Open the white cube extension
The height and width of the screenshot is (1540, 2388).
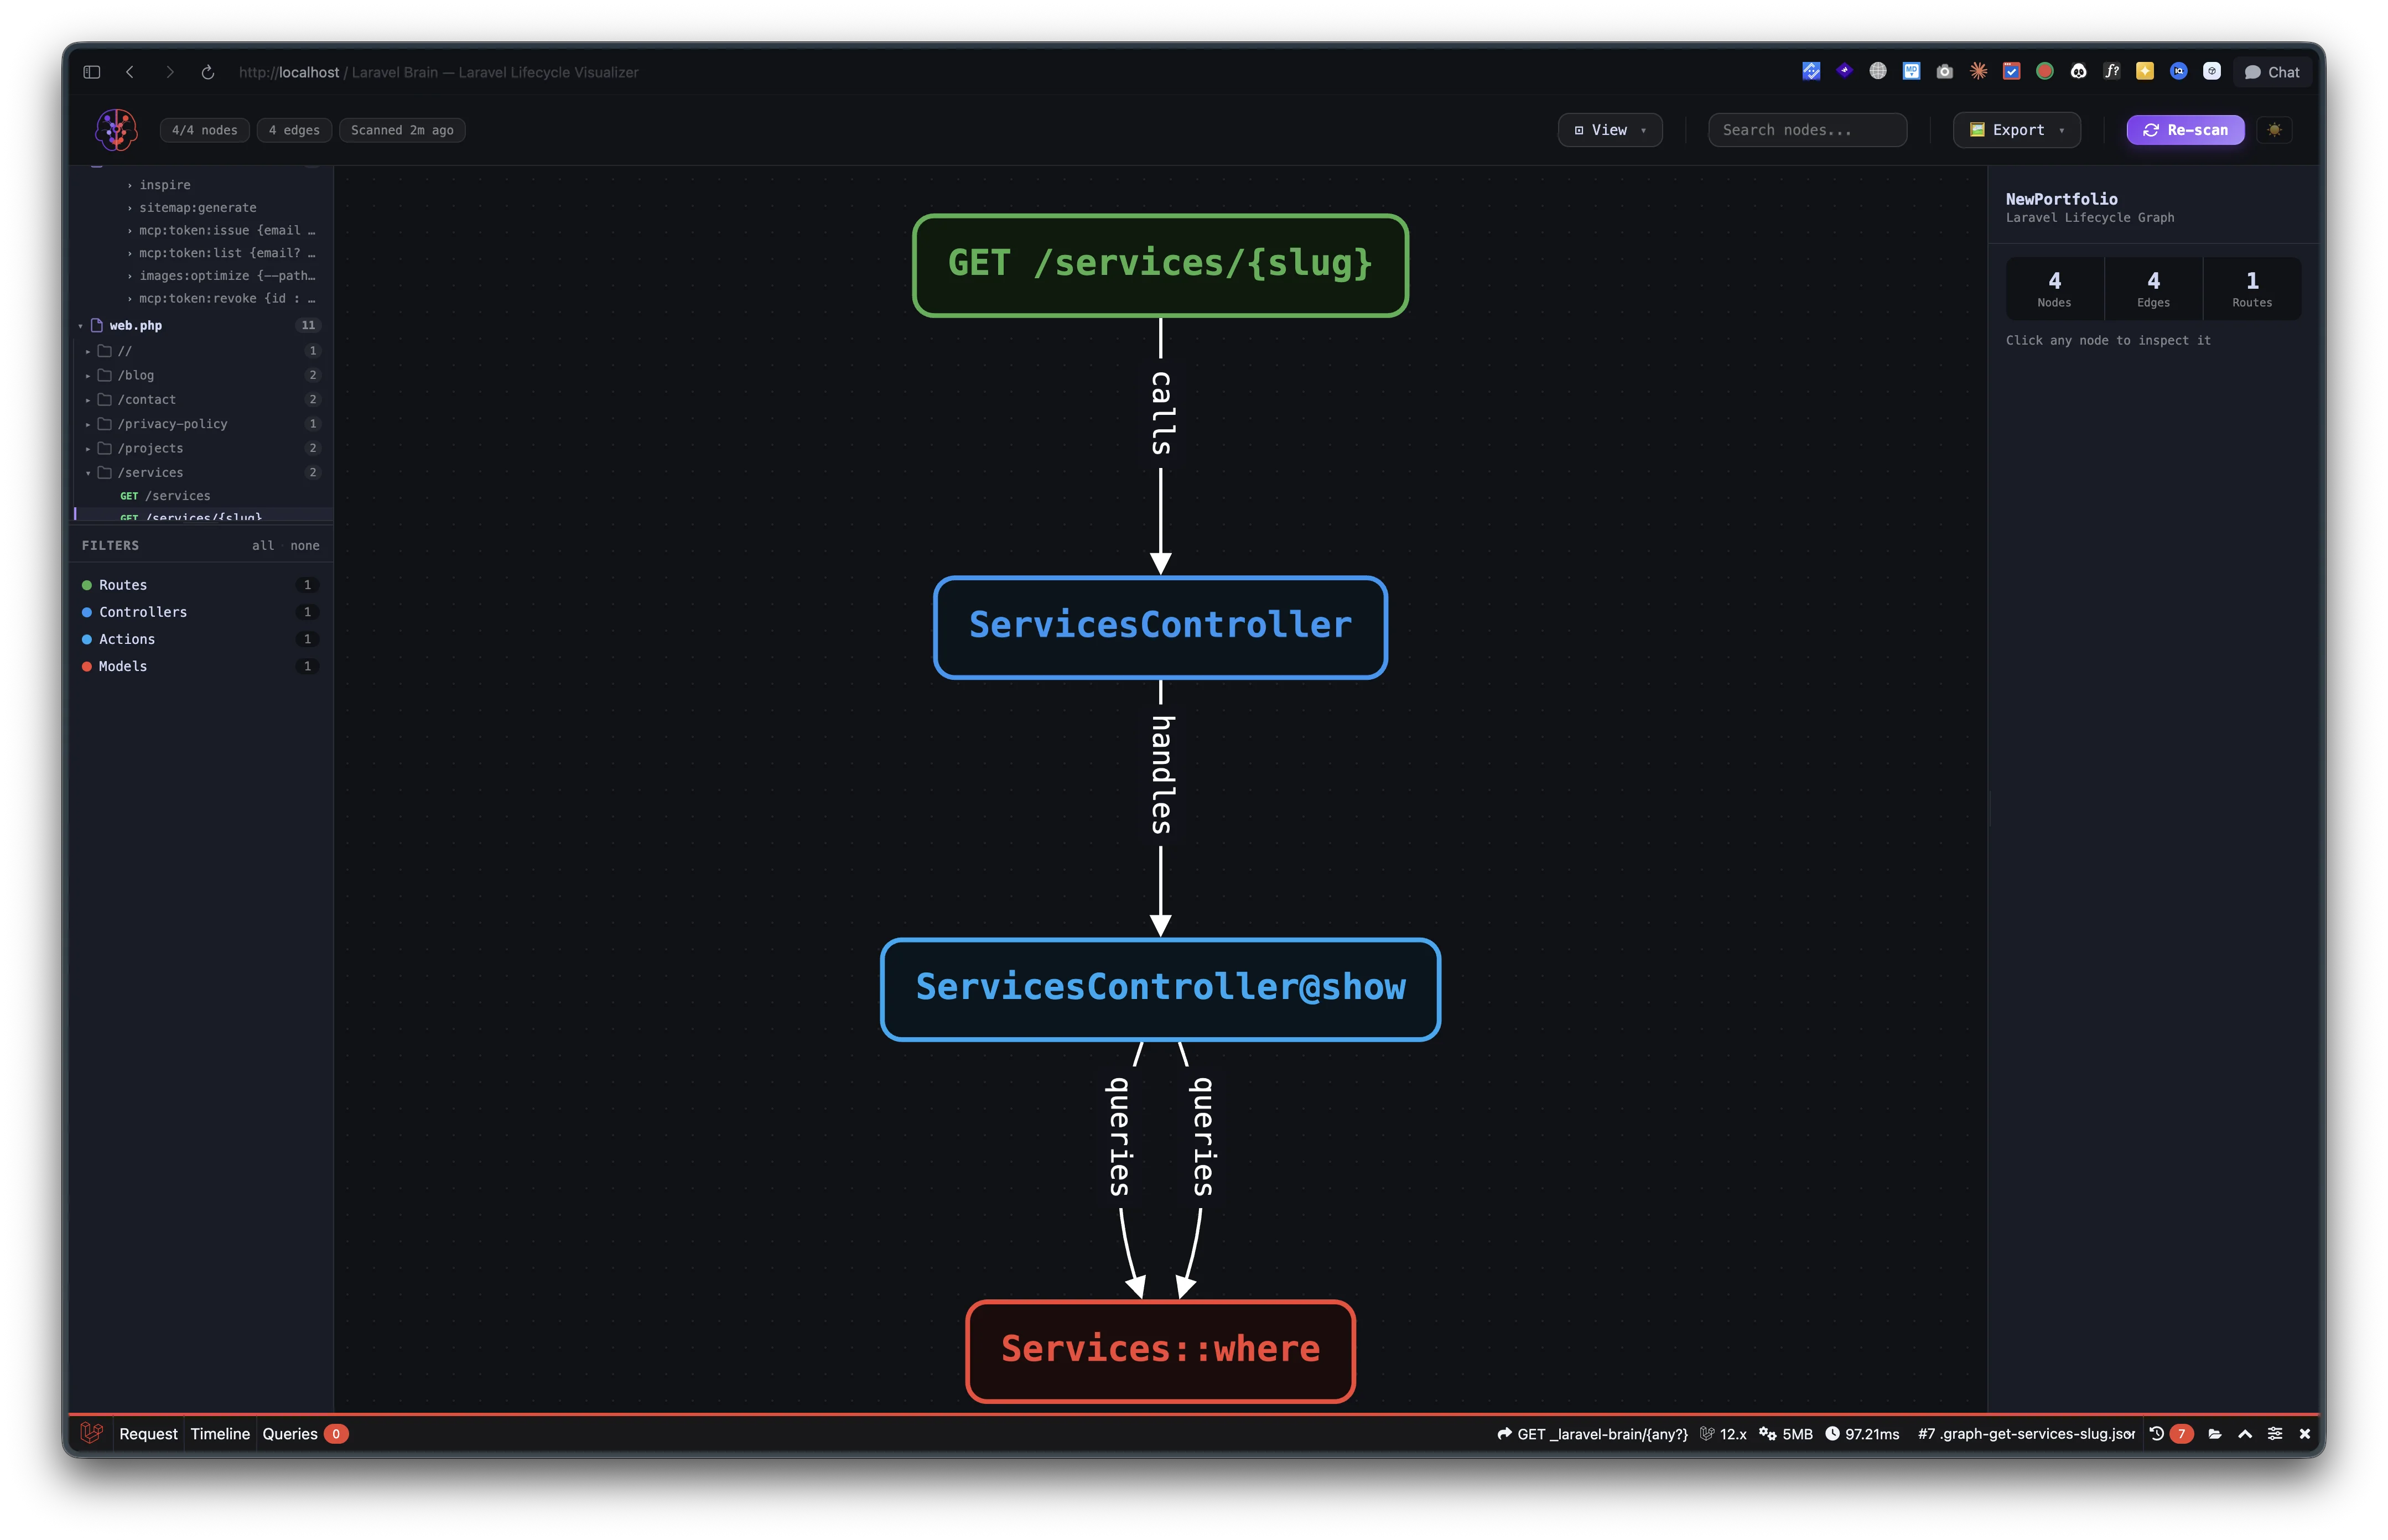coord(2212,71)
